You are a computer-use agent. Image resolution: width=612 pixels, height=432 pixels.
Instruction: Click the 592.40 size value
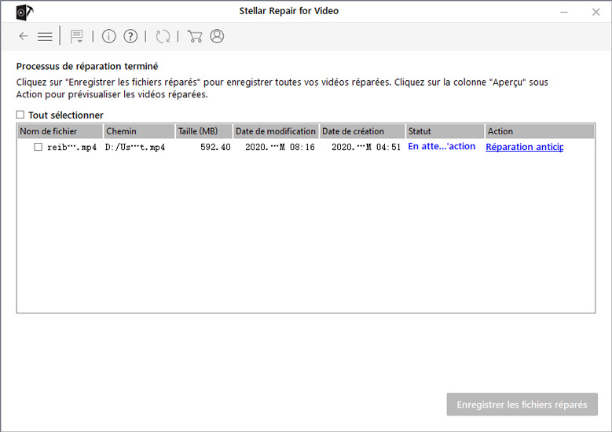pos(215,147)
